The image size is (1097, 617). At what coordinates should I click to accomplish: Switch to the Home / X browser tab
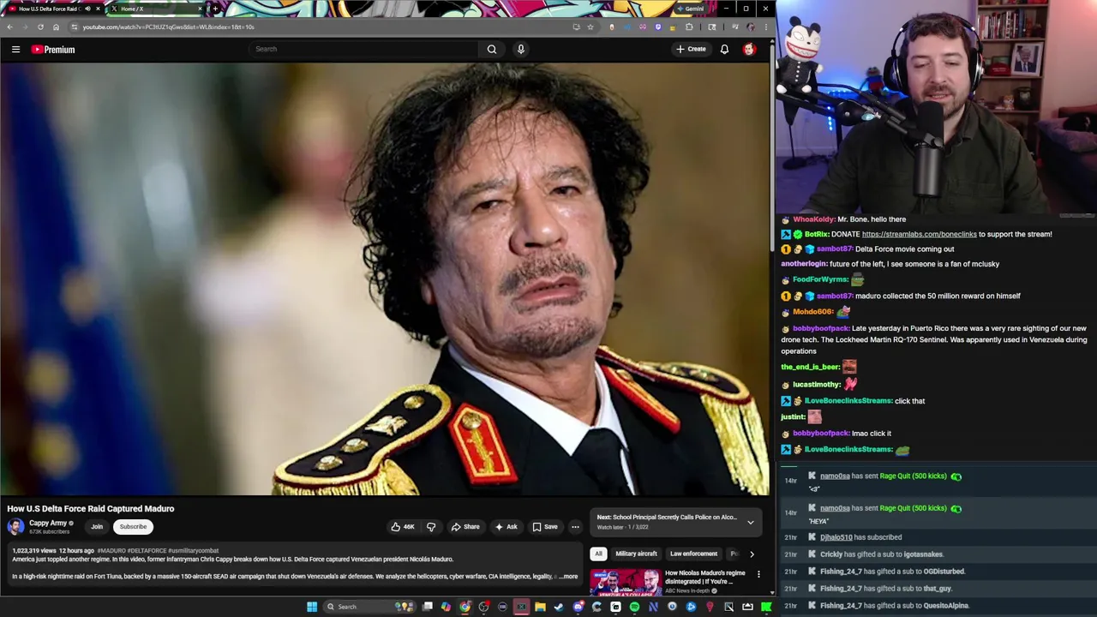[159, 9]
